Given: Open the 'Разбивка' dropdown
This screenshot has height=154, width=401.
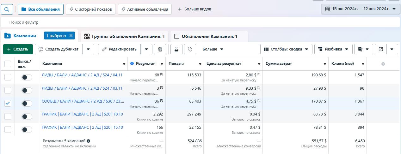Looking at the screenshot, I should pyautogui.click(x=333, y=49).
